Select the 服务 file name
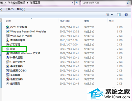The width and height of the screenshot is (132, 101). tap(13, 49)
